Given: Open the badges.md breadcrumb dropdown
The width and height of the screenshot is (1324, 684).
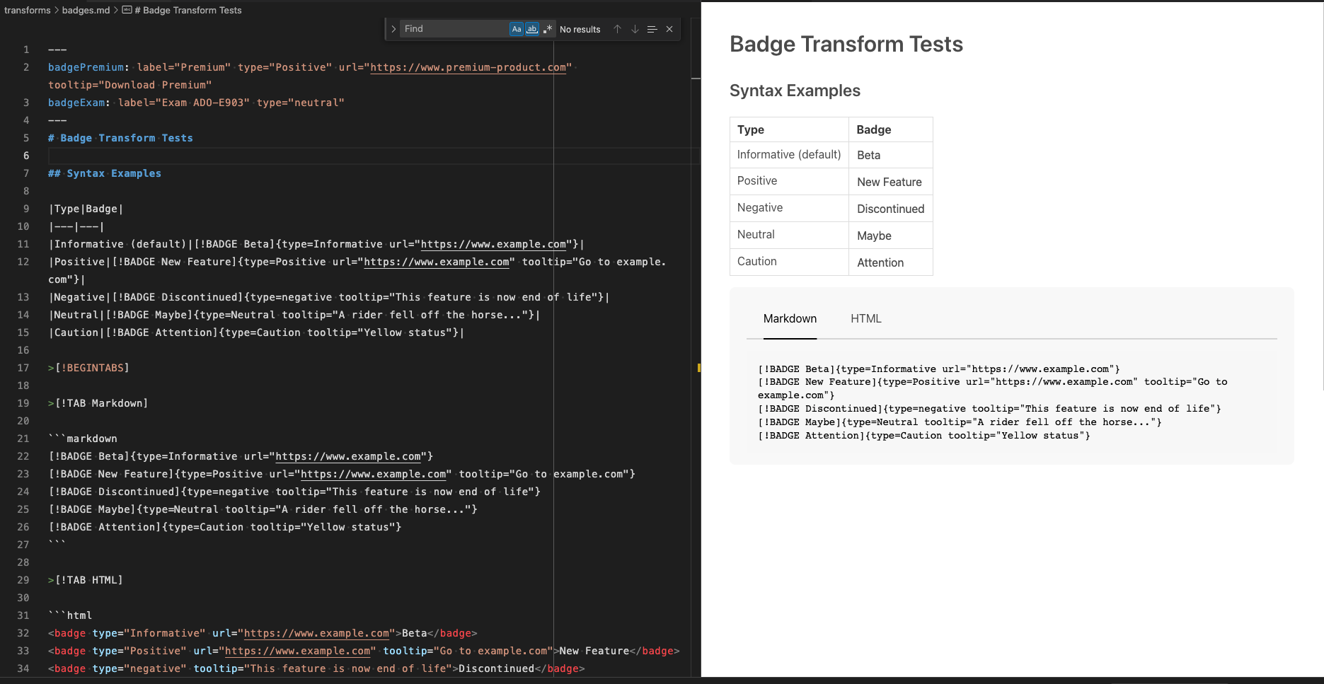Looking at the screenshot, I should 86,10.
